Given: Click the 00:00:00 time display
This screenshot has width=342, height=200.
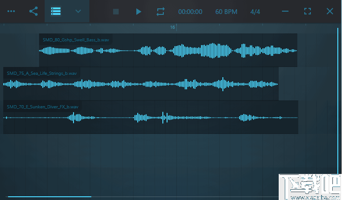Looking at the screenshot, I should pyautogui.click(x=190, y=12).
